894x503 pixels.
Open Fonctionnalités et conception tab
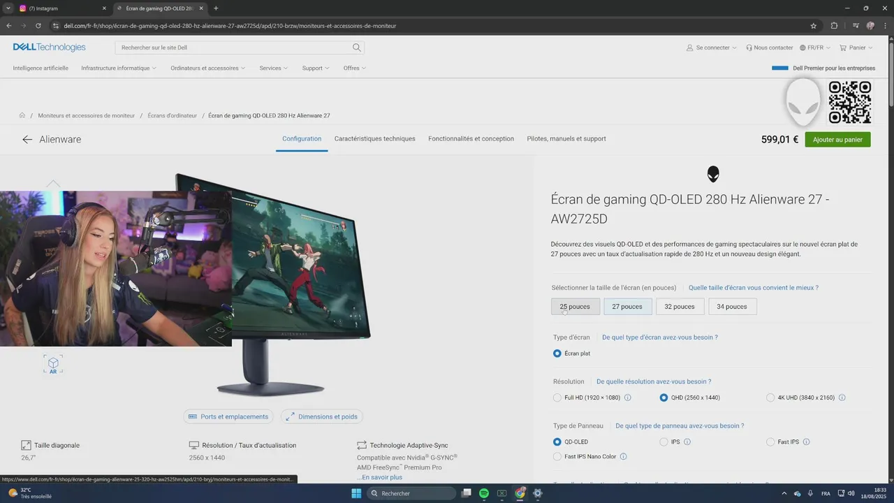(x=471, y=139)
